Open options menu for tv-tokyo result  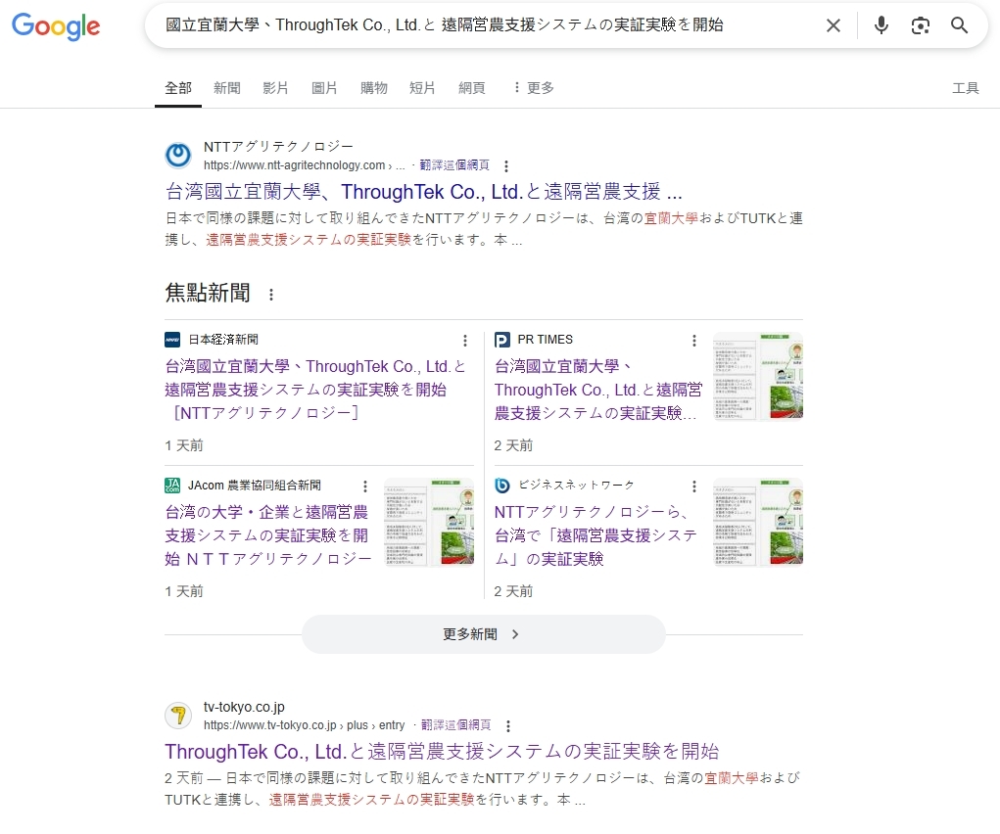[x=508, y=726]
